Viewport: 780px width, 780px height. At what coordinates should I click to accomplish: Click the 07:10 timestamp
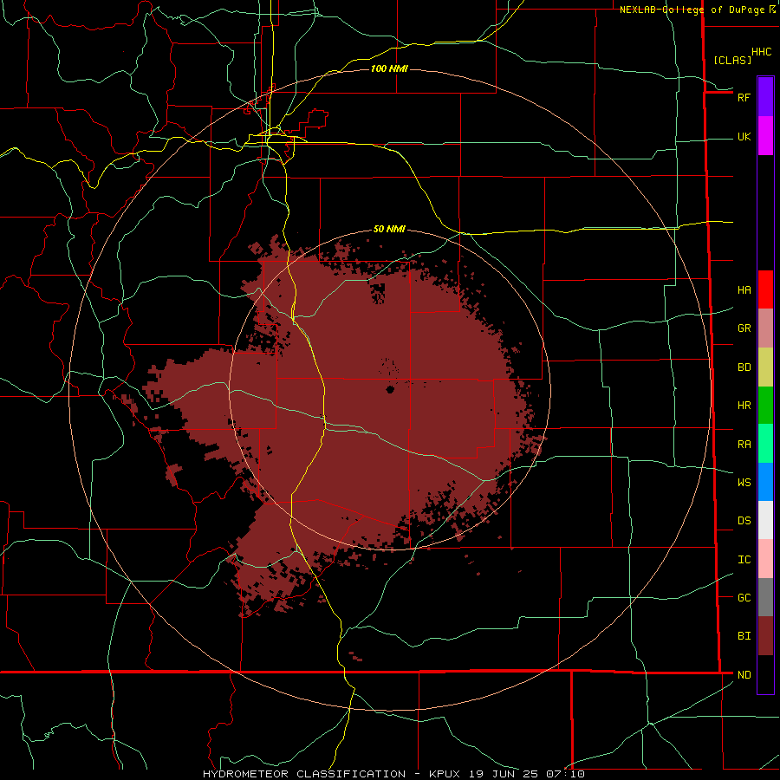tap(564, 774)
